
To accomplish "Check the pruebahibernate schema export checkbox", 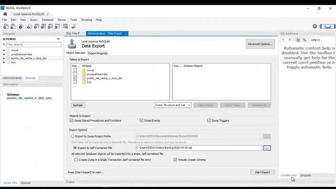I will tap(75, 74).
